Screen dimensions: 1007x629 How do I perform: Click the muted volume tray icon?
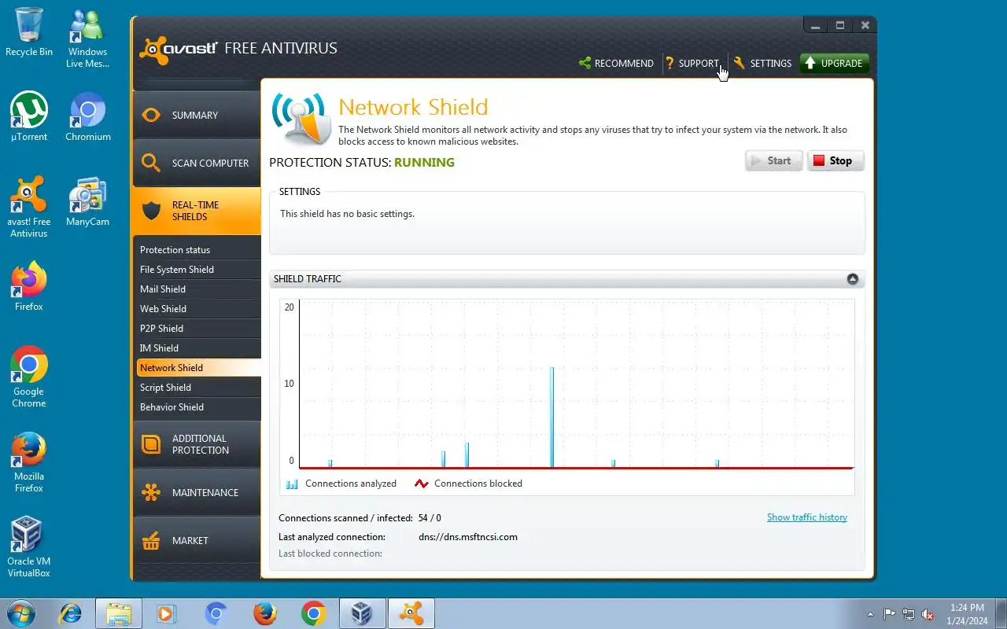tap(928, 614)
